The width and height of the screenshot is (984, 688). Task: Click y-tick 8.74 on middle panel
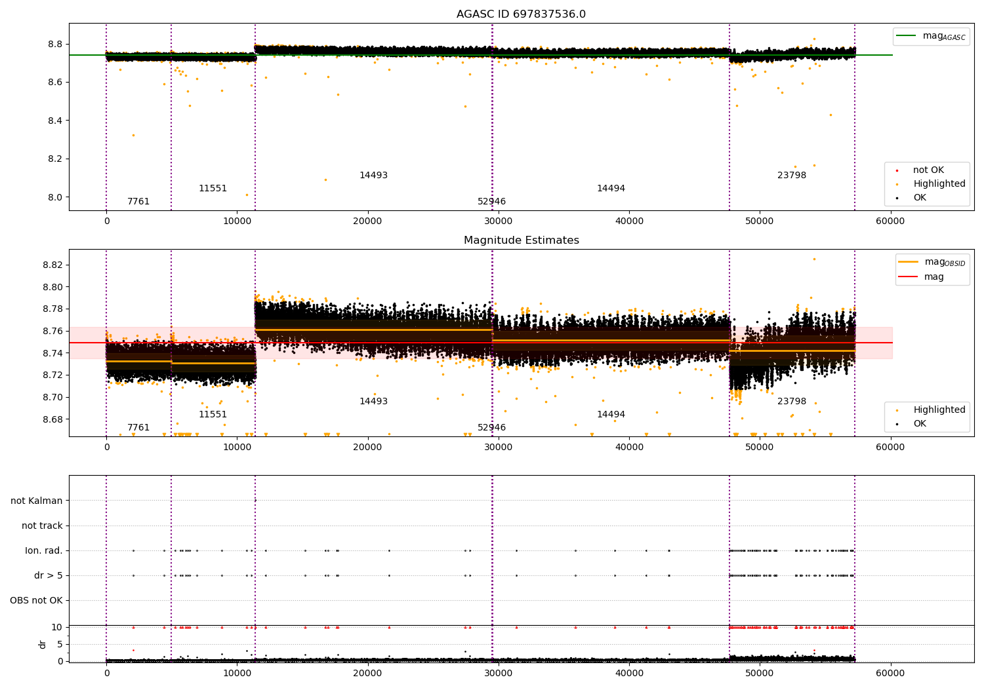point(52,353)
